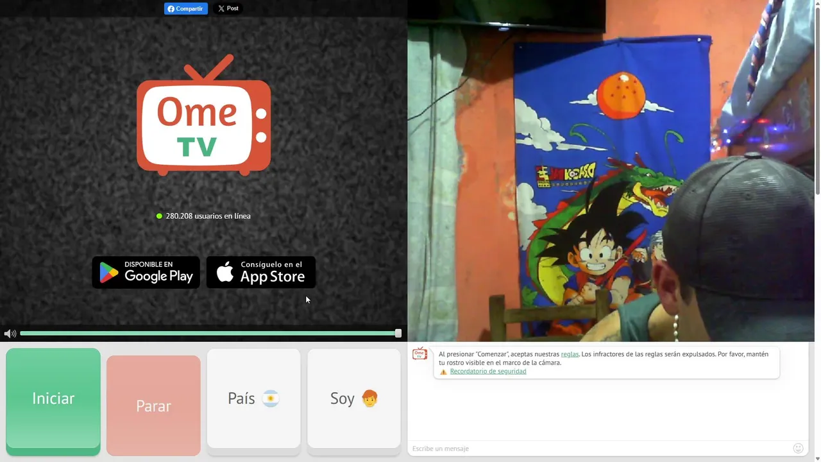
Task: Open the País country selector
Action: [253, 398]
